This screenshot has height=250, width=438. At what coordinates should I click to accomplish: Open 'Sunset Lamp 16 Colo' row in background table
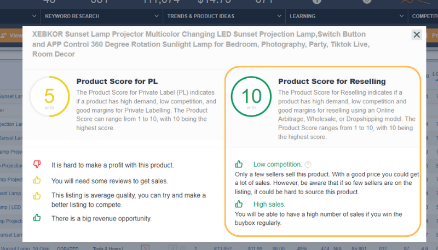25,248
